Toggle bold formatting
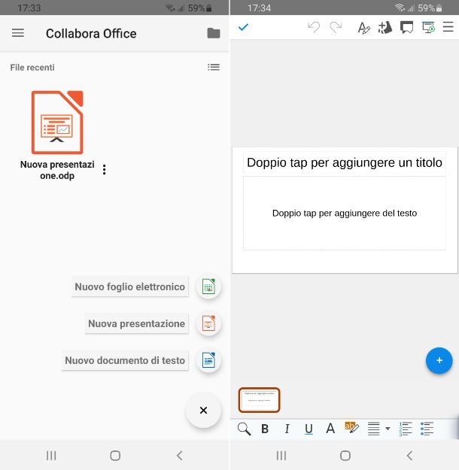 click(x=265, y=429)
